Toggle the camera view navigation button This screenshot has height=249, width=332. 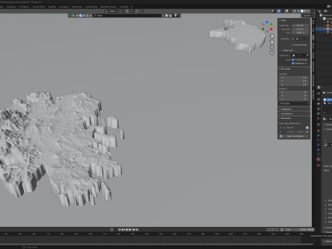[272, 47]
